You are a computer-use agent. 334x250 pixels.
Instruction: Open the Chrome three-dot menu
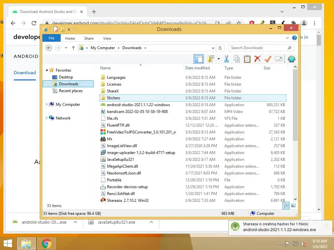pos(314,23)
